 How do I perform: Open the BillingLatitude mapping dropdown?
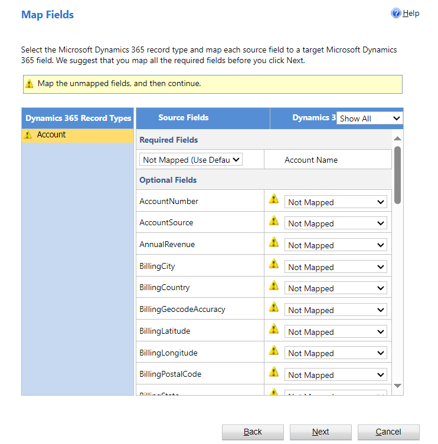[x=336, y=331]
